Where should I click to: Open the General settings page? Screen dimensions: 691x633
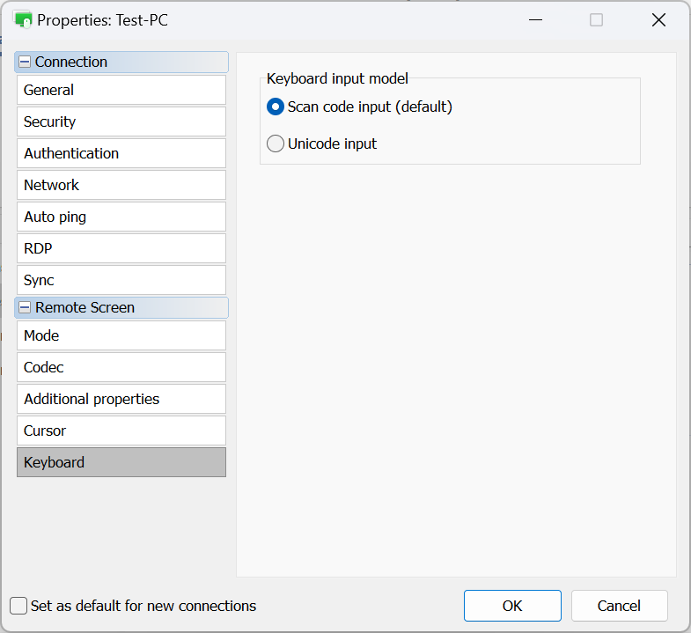point(121,90)
